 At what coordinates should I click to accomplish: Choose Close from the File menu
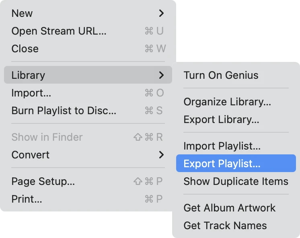pyautogui.click(x=25, y=49)
